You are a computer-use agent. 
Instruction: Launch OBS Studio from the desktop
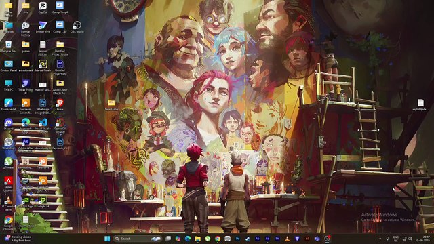pyautogui.click(x=77, y=27)
